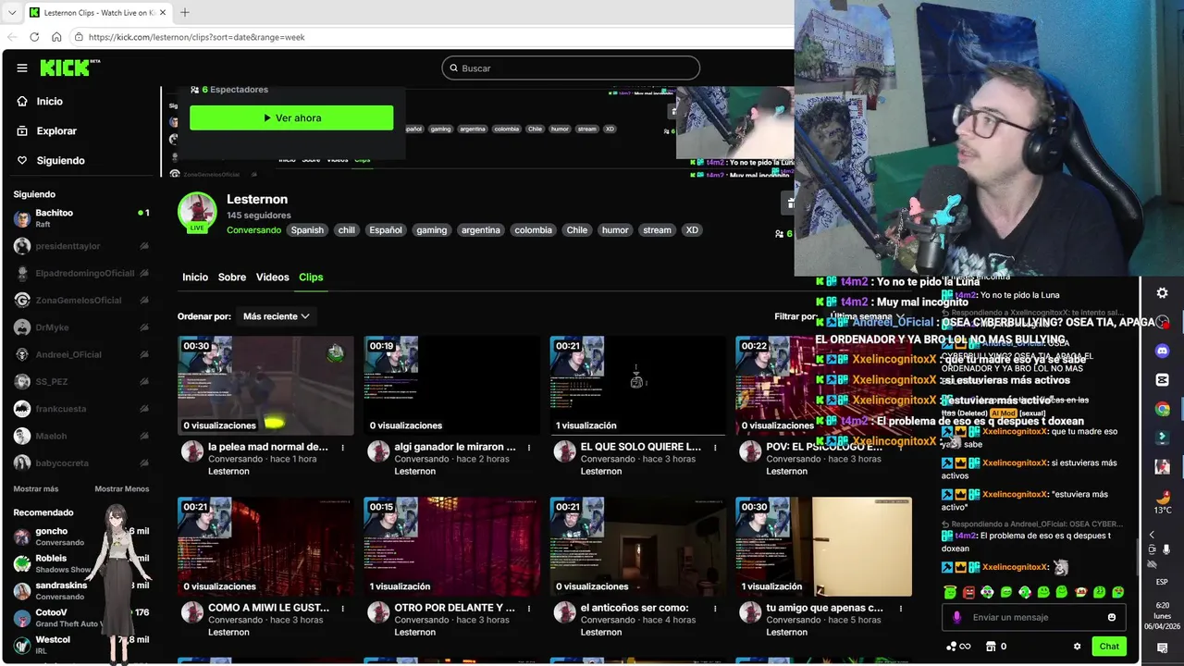Click Mostrar más under Siguiendo
Viewport: 1184px width, 666px height.
(36, 488)
